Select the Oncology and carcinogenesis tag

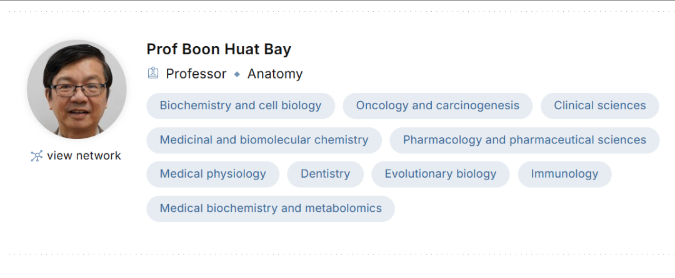point(437,106)
